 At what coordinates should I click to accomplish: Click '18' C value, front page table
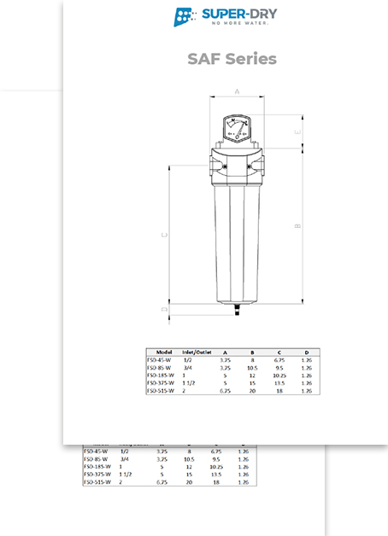[279, 391]
